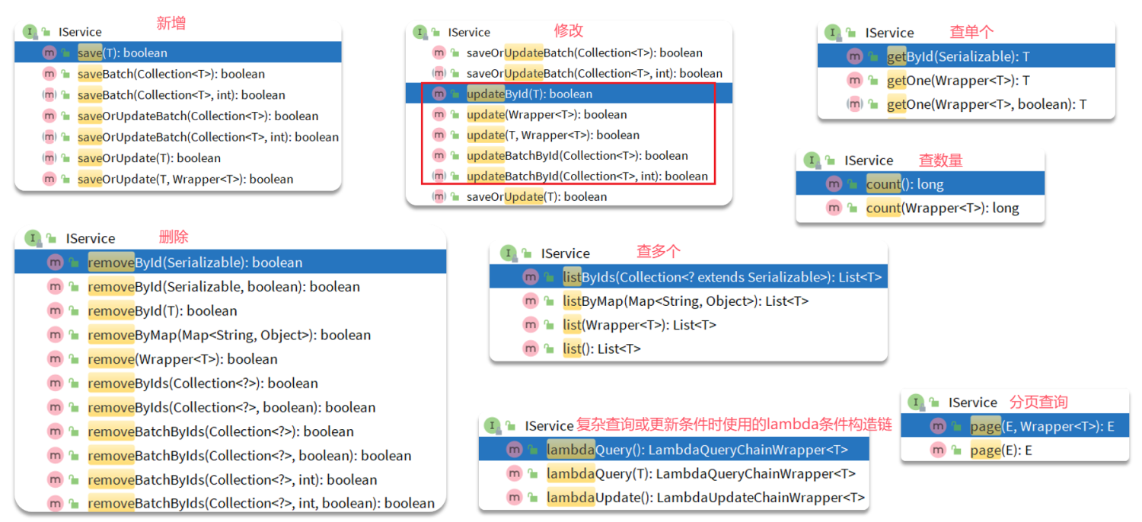
Task: Click the interface icon in the 查单个 panel
Action: pos(831,32)
